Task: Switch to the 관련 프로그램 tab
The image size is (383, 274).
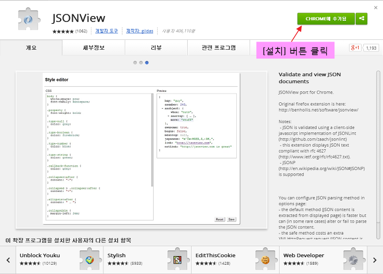Action: (x=218, y=47)
